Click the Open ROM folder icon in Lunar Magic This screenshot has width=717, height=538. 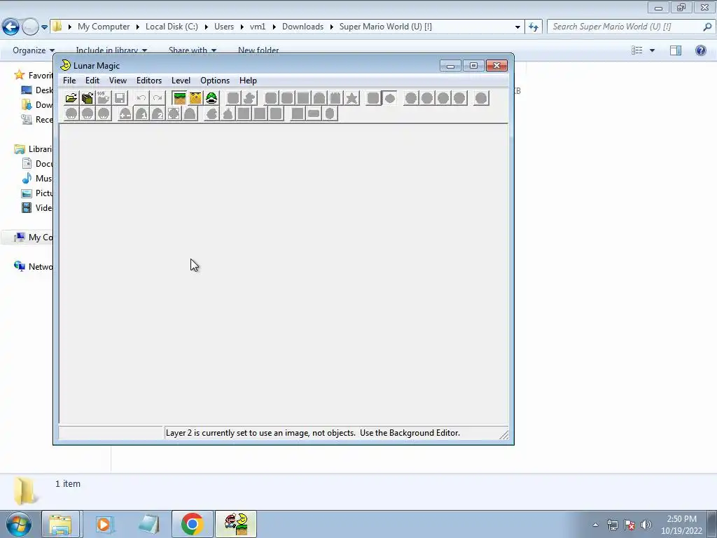coord(71,98)
